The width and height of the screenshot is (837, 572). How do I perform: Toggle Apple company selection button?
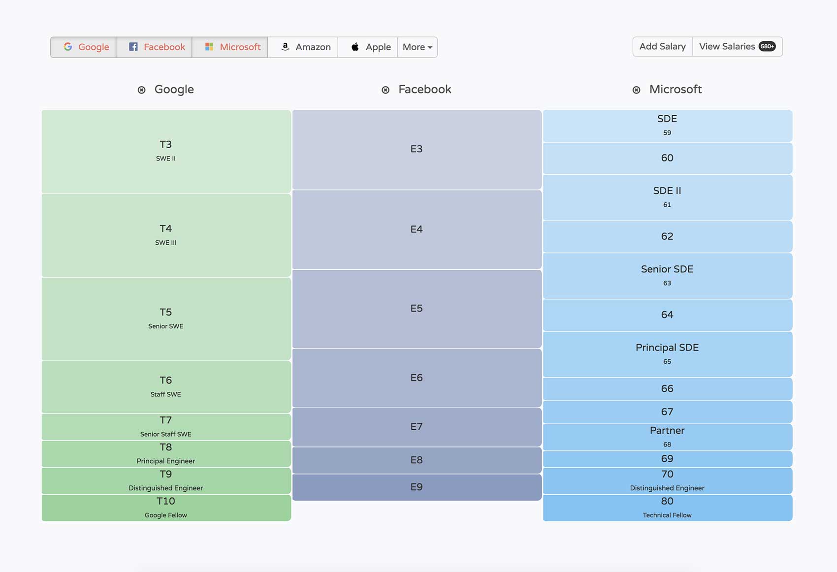tap(368, 47)
